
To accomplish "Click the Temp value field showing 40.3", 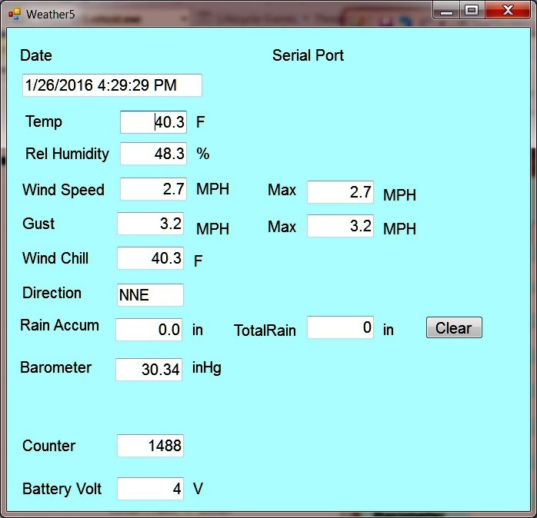I will tap(153, 121).
